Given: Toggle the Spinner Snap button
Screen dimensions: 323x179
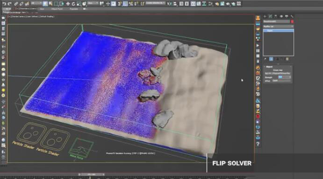Looking at the screenshot, I should (136, 4).
